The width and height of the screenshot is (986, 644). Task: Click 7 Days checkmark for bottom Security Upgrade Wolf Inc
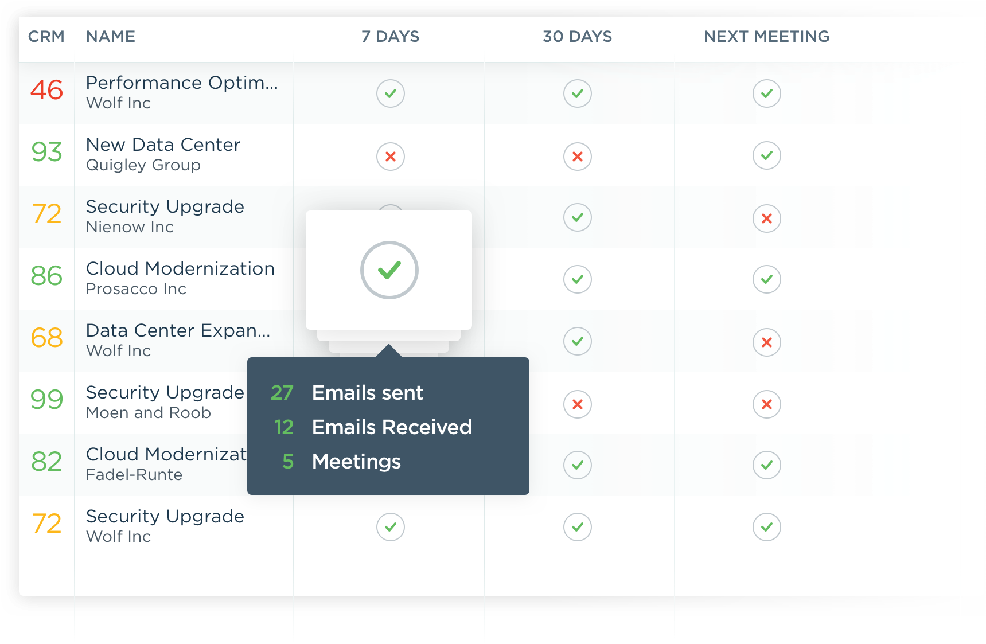tap(390, 527)
